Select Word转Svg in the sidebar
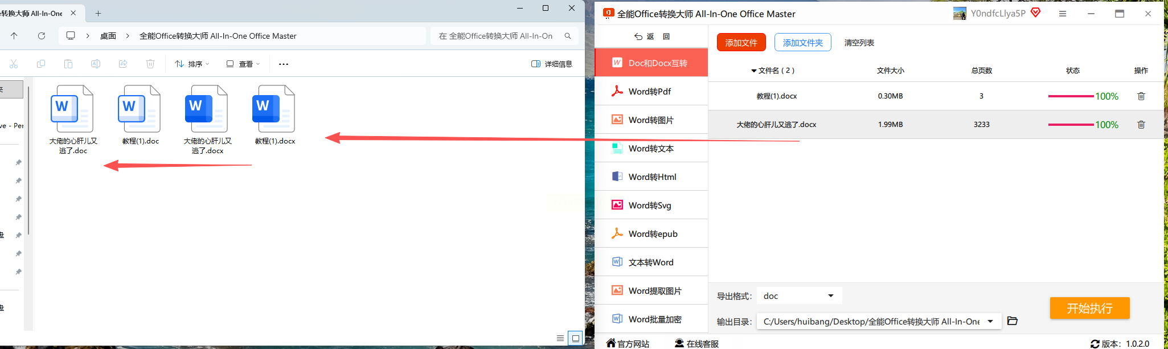 (651, 205)
